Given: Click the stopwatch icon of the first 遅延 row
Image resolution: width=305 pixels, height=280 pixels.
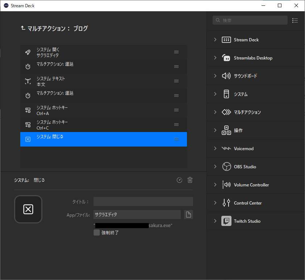Looking at the screenshot, I should (x=28, y=67).
